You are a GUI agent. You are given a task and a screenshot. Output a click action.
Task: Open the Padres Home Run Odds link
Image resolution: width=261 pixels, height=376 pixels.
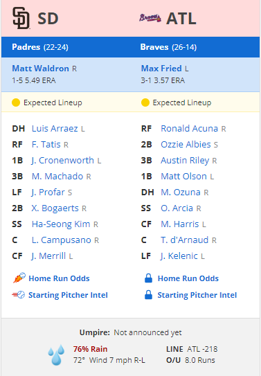click(59, 278)
